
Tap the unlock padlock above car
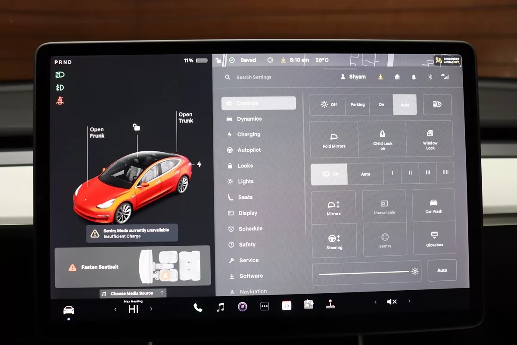point(136,127)
